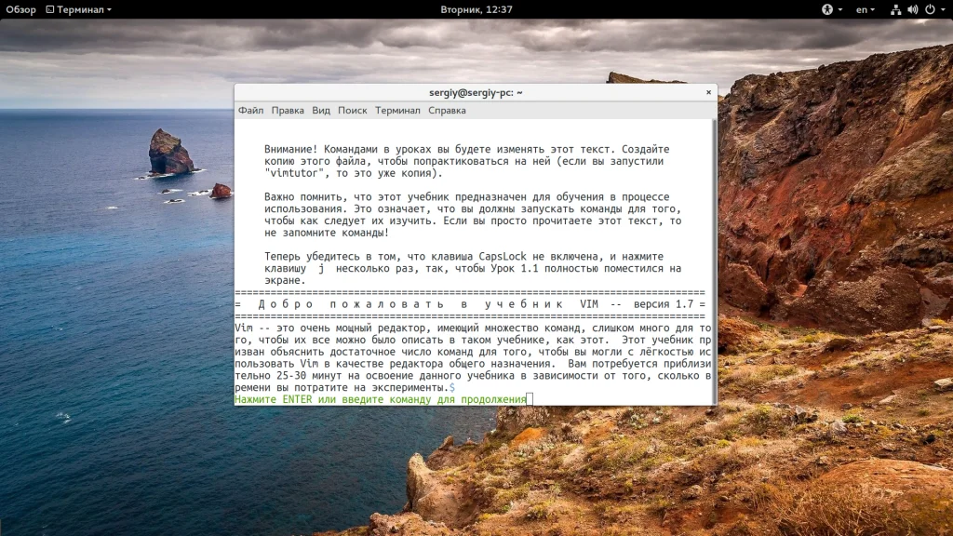953x536 pixels.
Task: Expand the system menu arrow beside power
Action: [942, 9]
